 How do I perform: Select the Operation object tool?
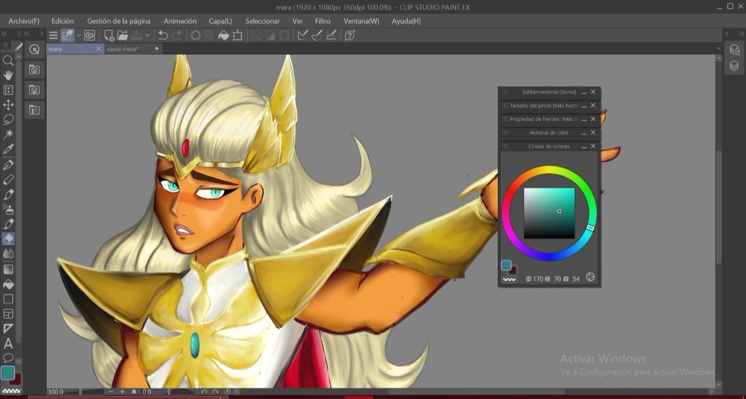coord(8,90)
